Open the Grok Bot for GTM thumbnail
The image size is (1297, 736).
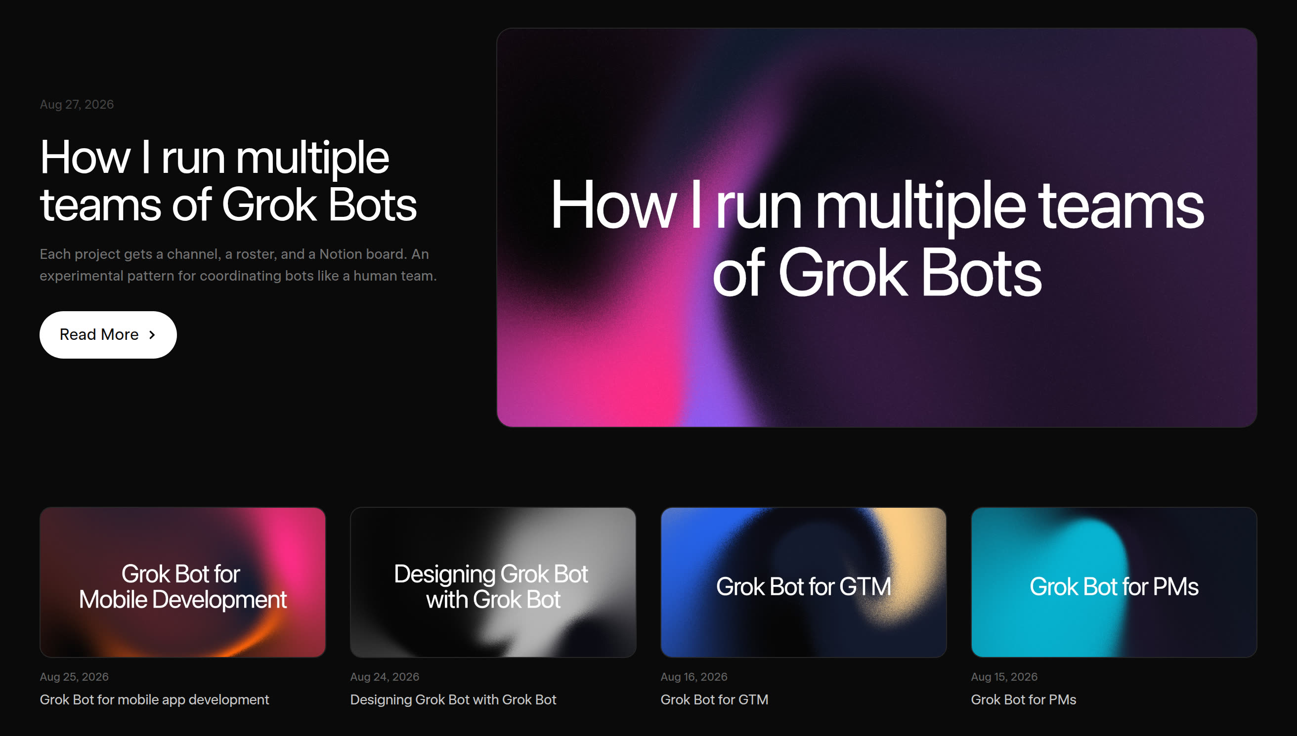click(804, 582)
